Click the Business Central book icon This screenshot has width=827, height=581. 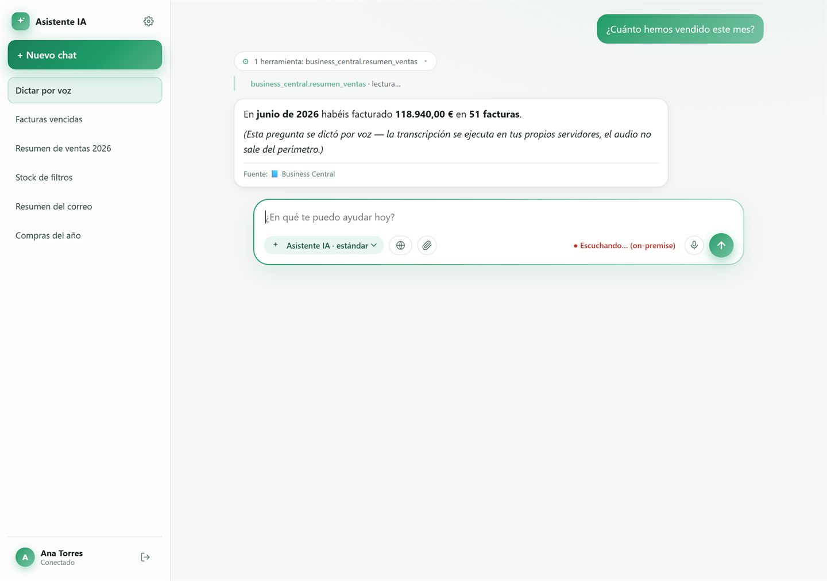point(275,174)
